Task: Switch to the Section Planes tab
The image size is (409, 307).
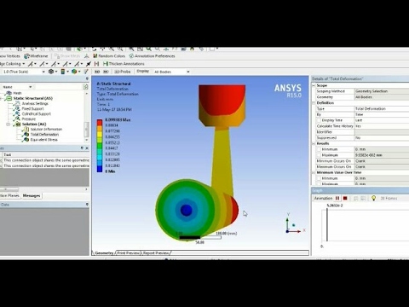Action: point(9,195)
